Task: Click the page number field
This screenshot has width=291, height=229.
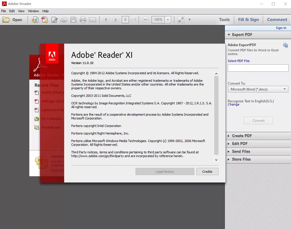Action: pos(125,20)
